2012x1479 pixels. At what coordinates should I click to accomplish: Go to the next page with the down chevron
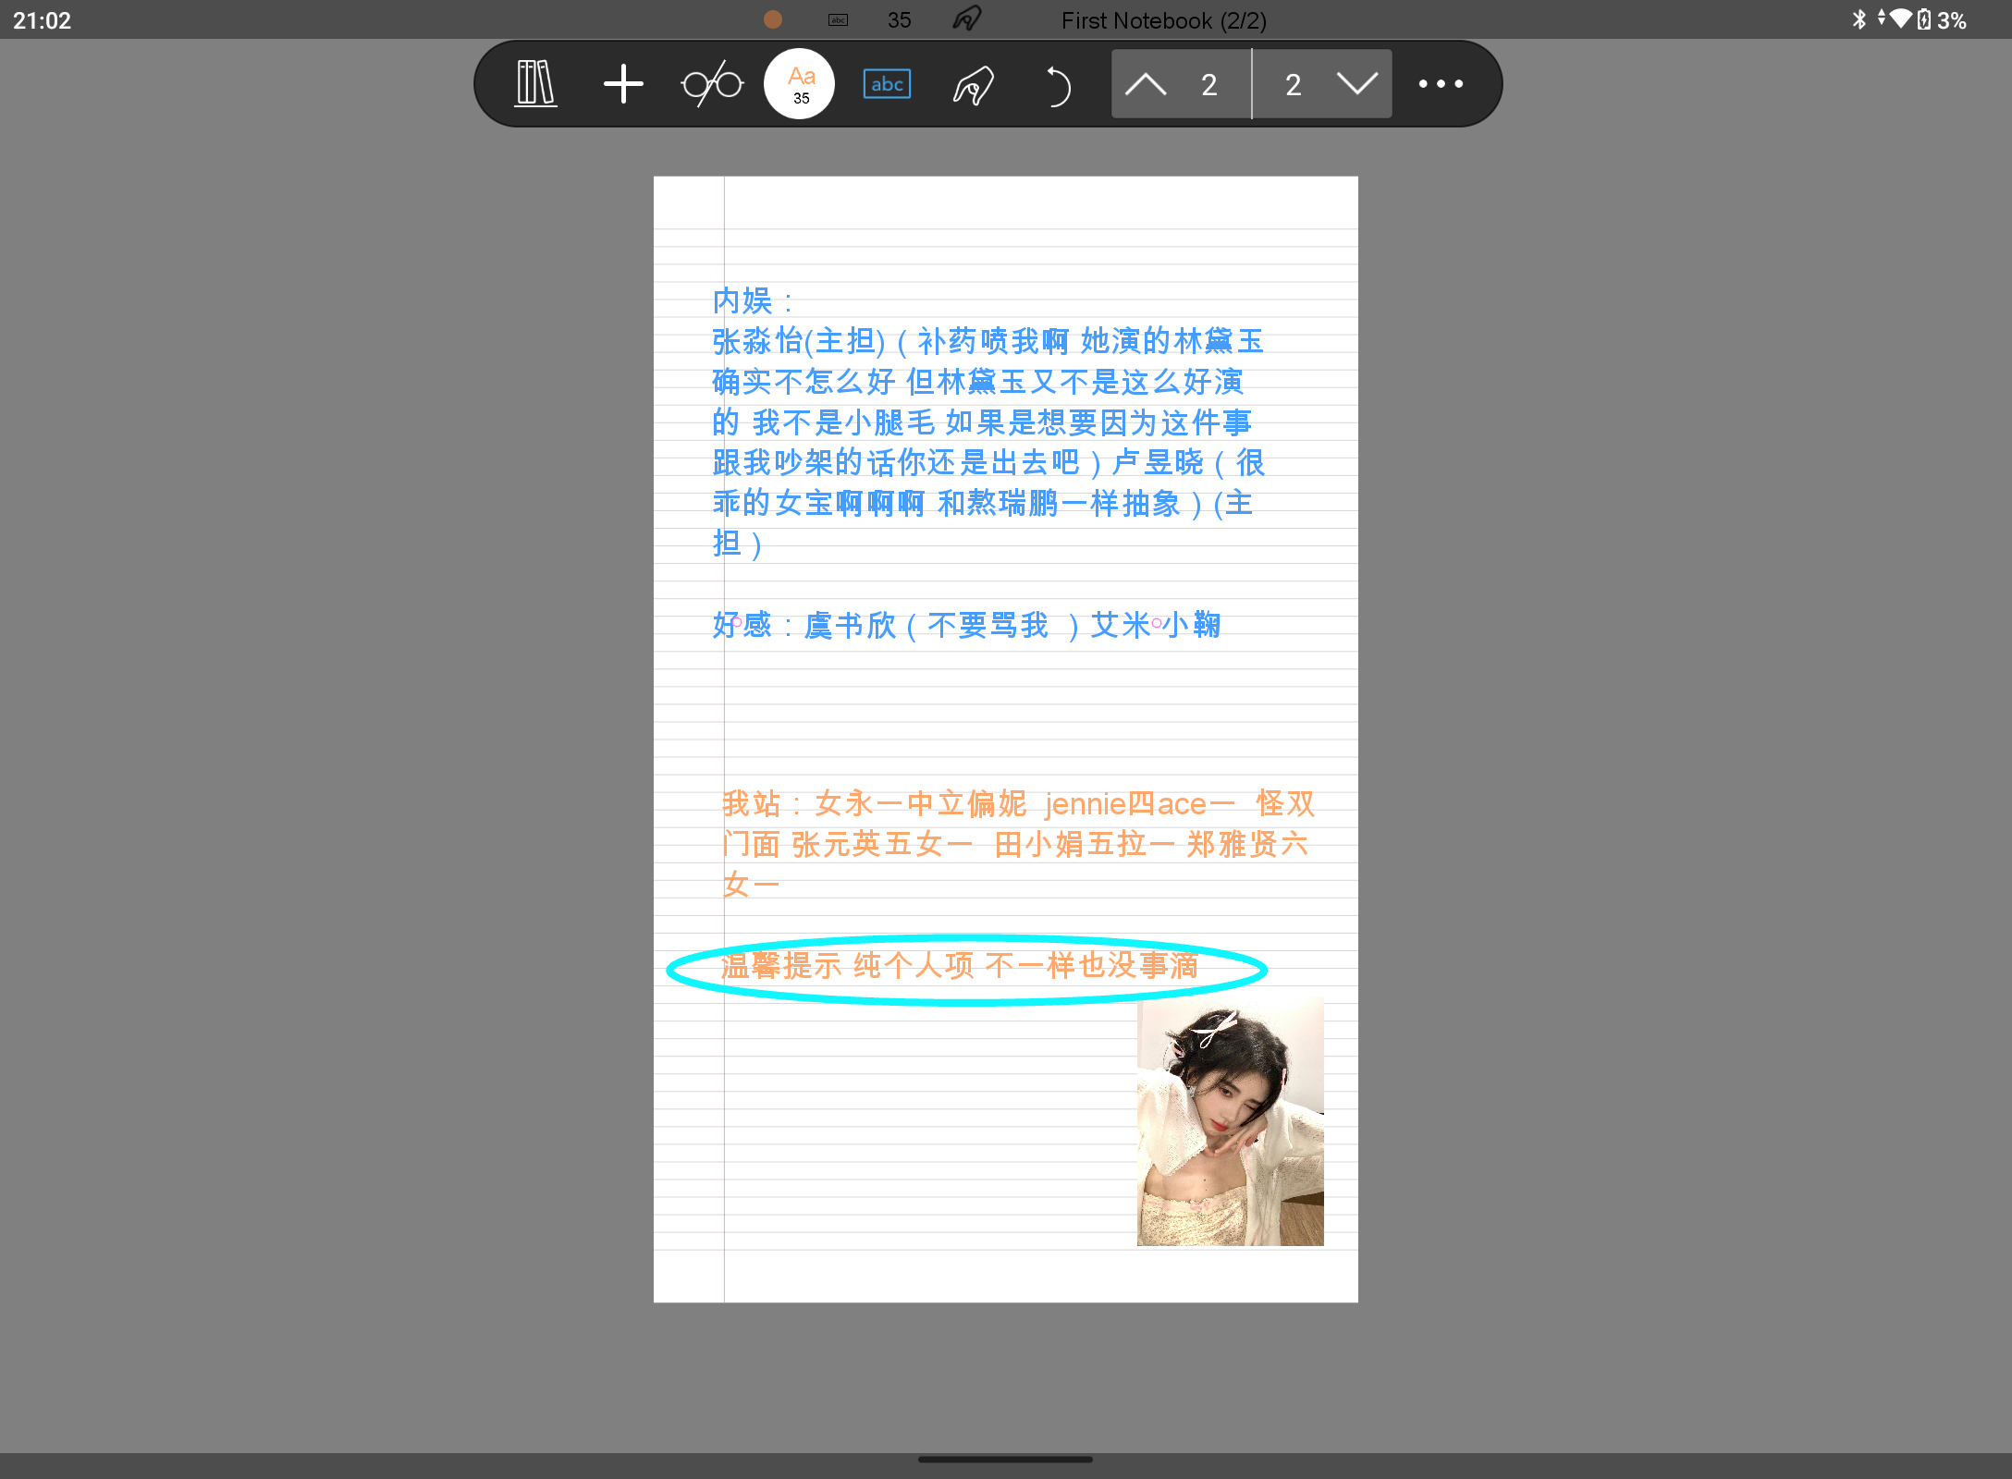tap(1357, 84)
